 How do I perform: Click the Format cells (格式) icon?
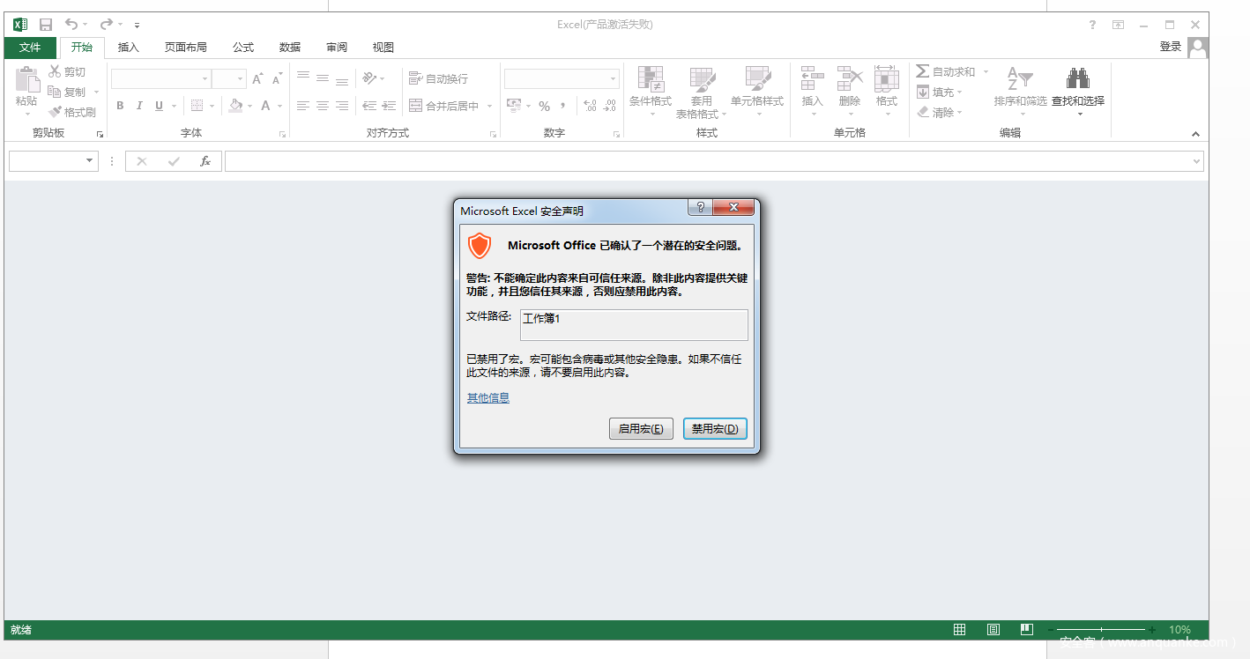(887, 78)
